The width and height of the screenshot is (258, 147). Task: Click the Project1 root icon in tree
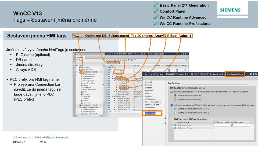pos(78,65)
